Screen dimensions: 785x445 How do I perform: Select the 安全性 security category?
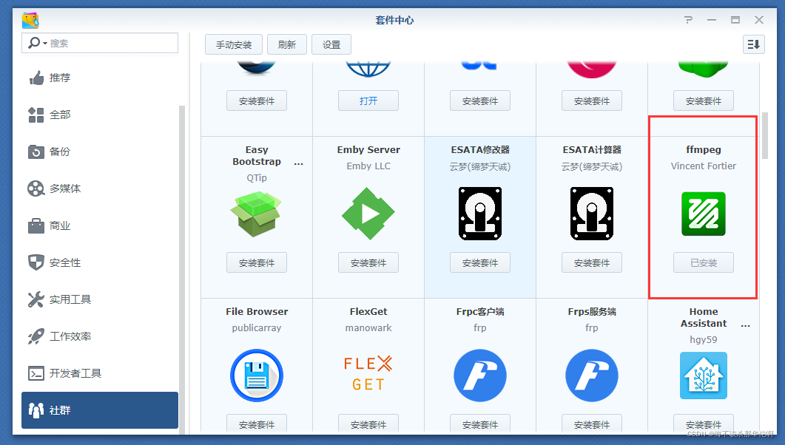pos(100,262)
